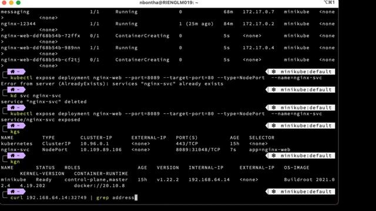Click the 'PORT(S)' column header
376x211 pixels.
tap(187, 138)
